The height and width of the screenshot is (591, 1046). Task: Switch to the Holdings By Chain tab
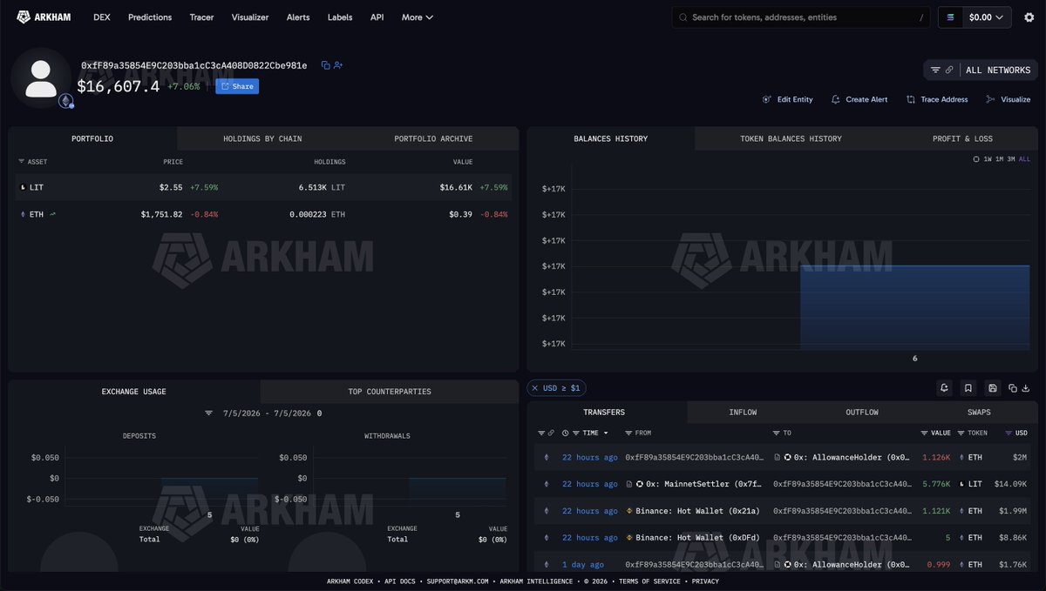262,138
